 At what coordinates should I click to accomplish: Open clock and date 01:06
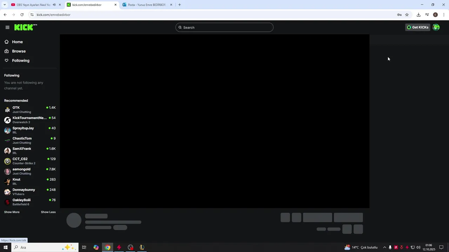click(429, 247)
